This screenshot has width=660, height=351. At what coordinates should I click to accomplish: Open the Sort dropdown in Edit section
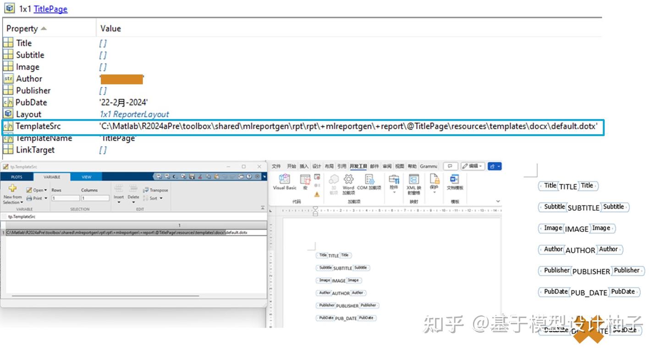pos(155,198)
